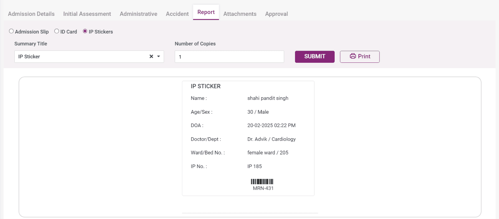Viewport: 499px width, 219px height.
Task: Select the Report tab
Action: coord(206,12)
